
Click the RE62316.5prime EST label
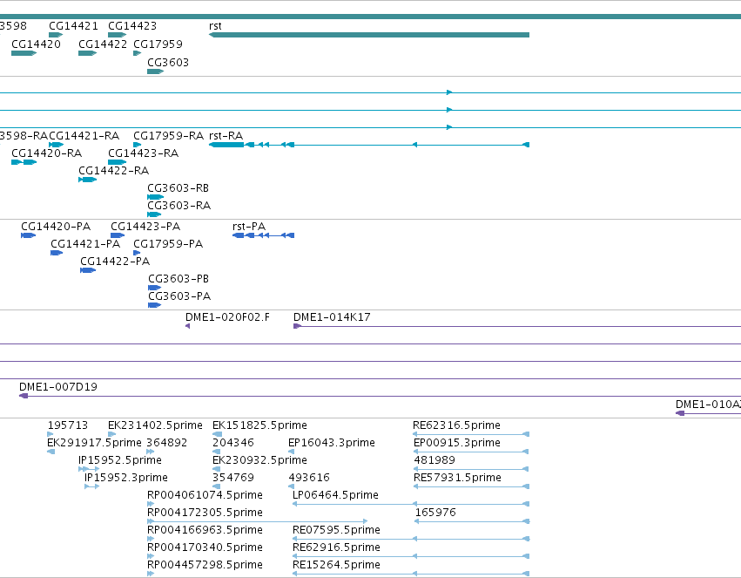pyautogui.click(x=456, y=425)
